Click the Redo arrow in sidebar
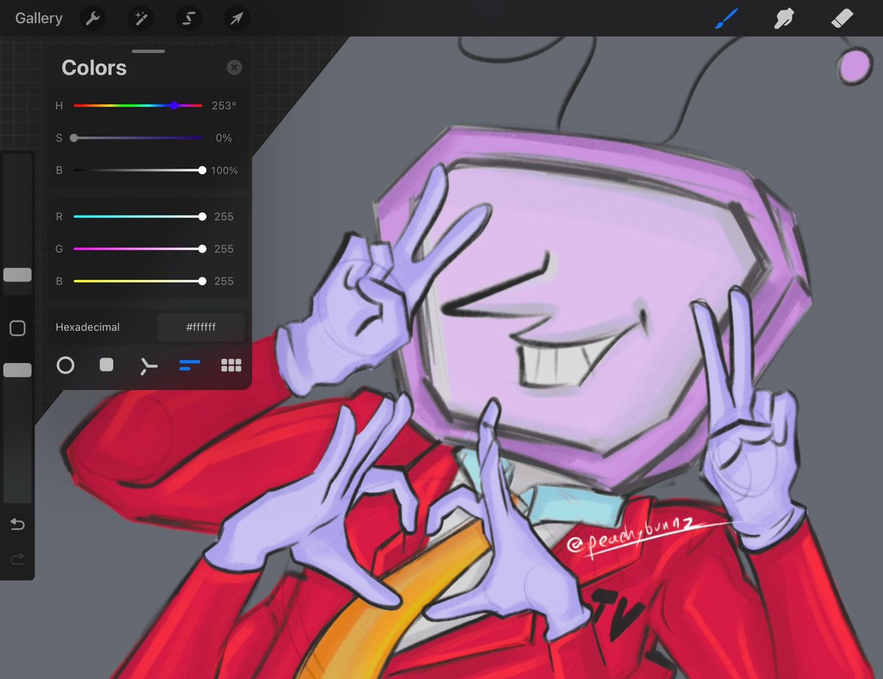 pos(18,558)
